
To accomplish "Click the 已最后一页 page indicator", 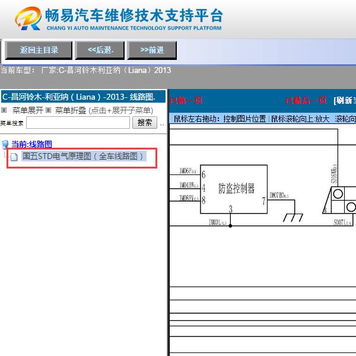I will [x=306, y=100].
